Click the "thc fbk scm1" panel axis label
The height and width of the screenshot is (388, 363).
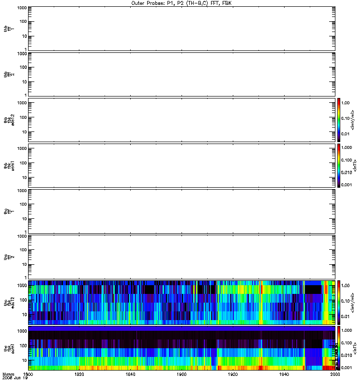[9, 348]
